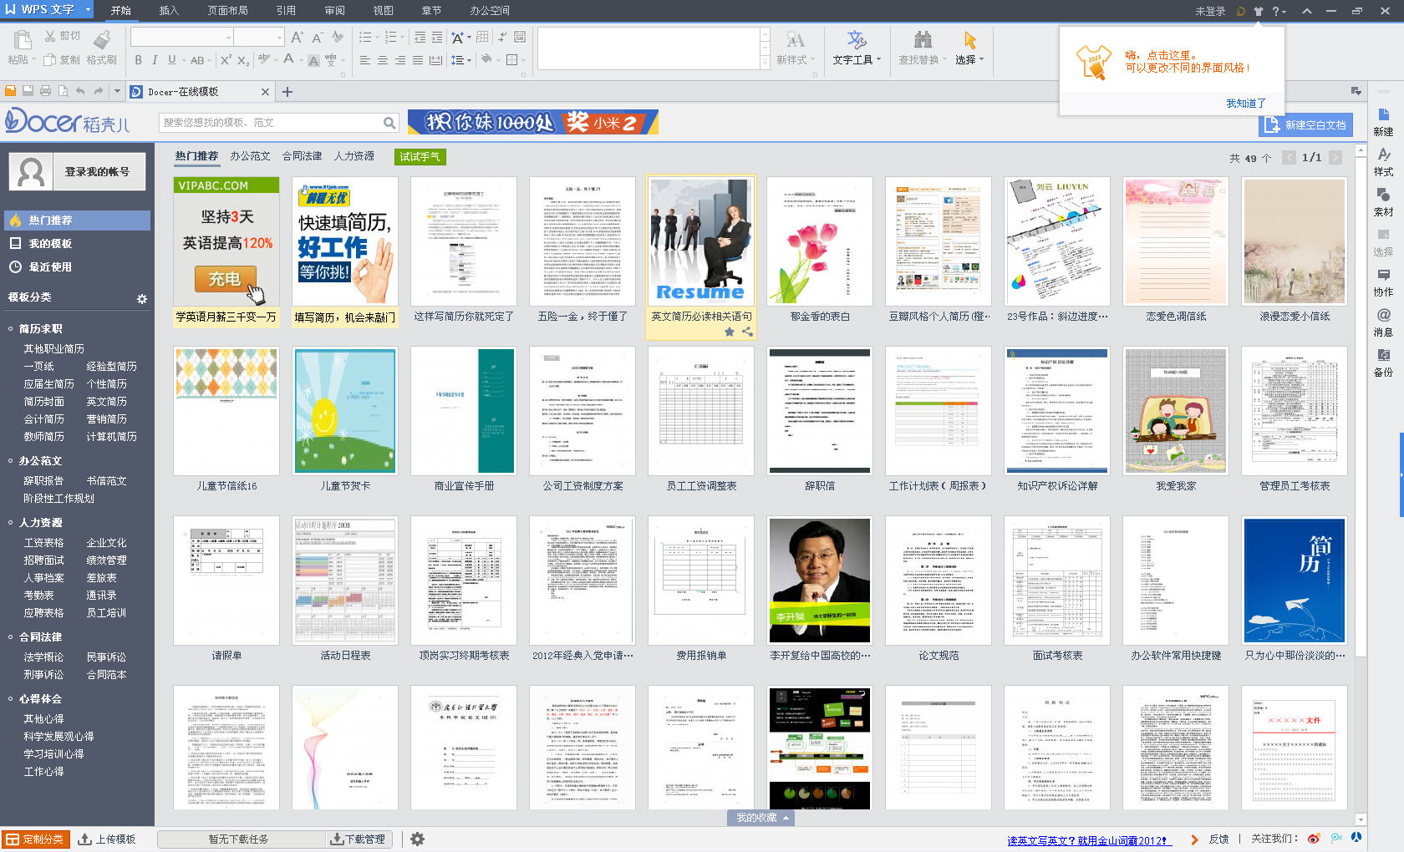This screenshot has width=1404, height=852.
Task: Click the 新建空白文档 button
Action: [1306, 124]
